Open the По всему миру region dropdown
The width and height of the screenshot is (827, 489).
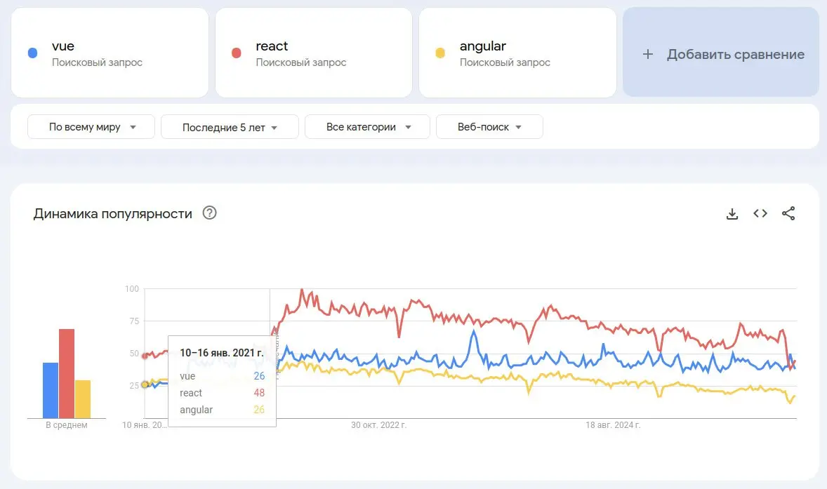point(91,127)
